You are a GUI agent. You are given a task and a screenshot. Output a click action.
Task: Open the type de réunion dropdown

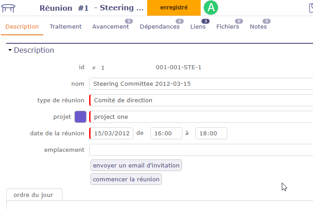202,100
